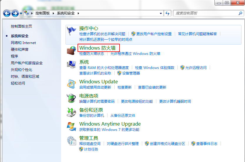
Task: Click 唤醒计算机时需要密码 link
Action: [x=97, y=102]
